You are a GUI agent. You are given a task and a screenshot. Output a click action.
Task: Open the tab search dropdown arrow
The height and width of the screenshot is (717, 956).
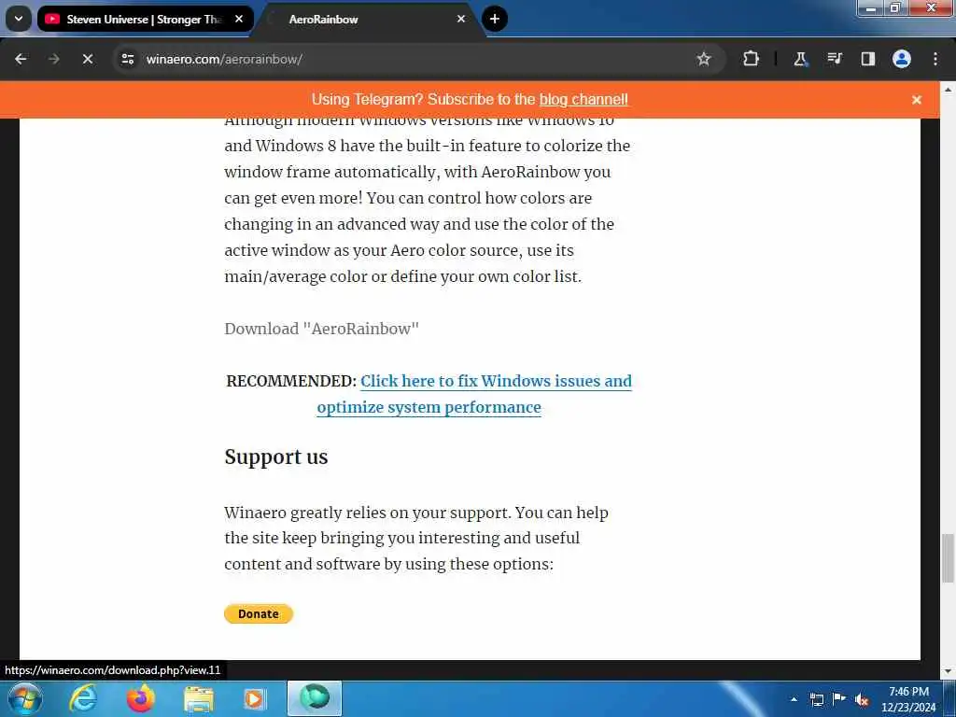pos(19,19)
